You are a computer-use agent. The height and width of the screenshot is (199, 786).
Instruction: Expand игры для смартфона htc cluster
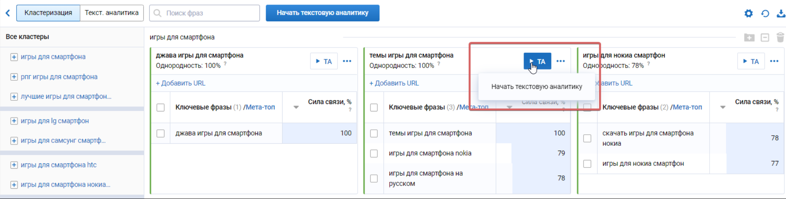[x=14, y=165]
